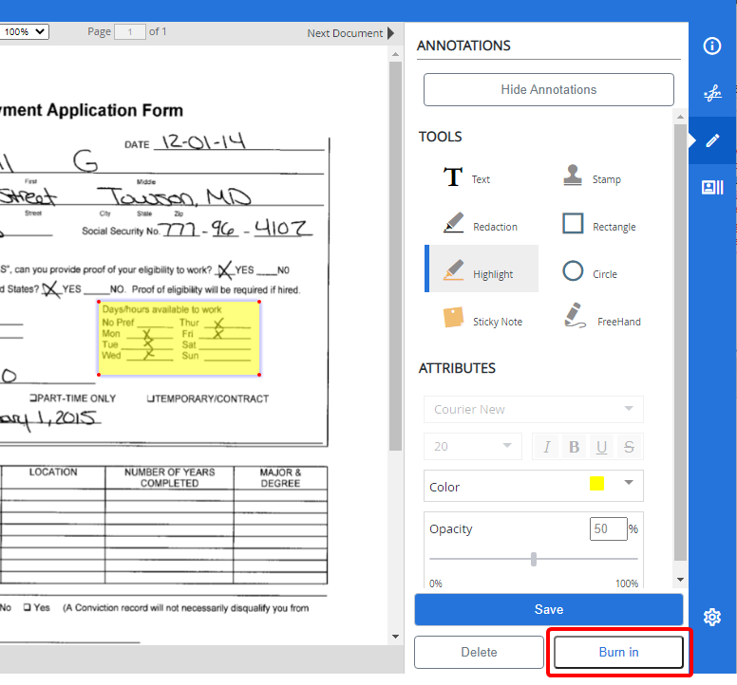
Task: Open the signature panel in sidebar
Action: (712, 94)
